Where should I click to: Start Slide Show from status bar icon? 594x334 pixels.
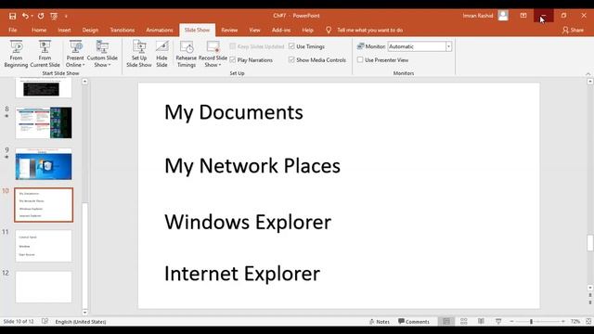click(x=498, y=322)
